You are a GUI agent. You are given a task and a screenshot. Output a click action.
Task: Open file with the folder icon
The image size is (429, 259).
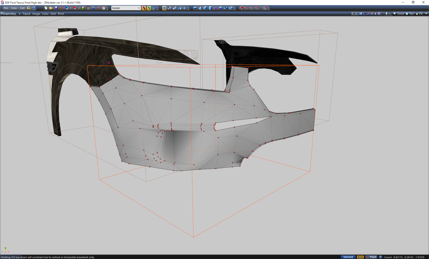click(x=51, y=8)
